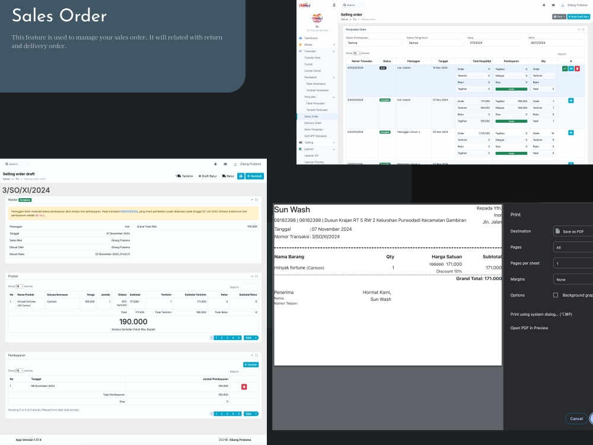Collapse the Pembayaran card minus icon
The image size is (593, 445).
click(252, 355)
